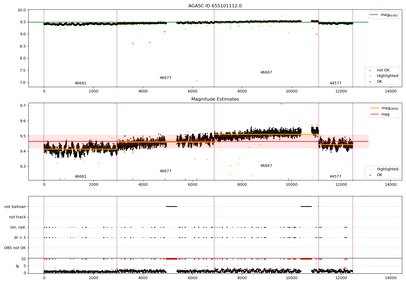Screen dimensions: 406x284
Task: Select the mag OBSID legend entry
Action: 384,108
